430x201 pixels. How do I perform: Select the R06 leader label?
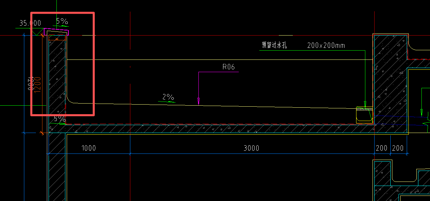(x=229, y=67)
